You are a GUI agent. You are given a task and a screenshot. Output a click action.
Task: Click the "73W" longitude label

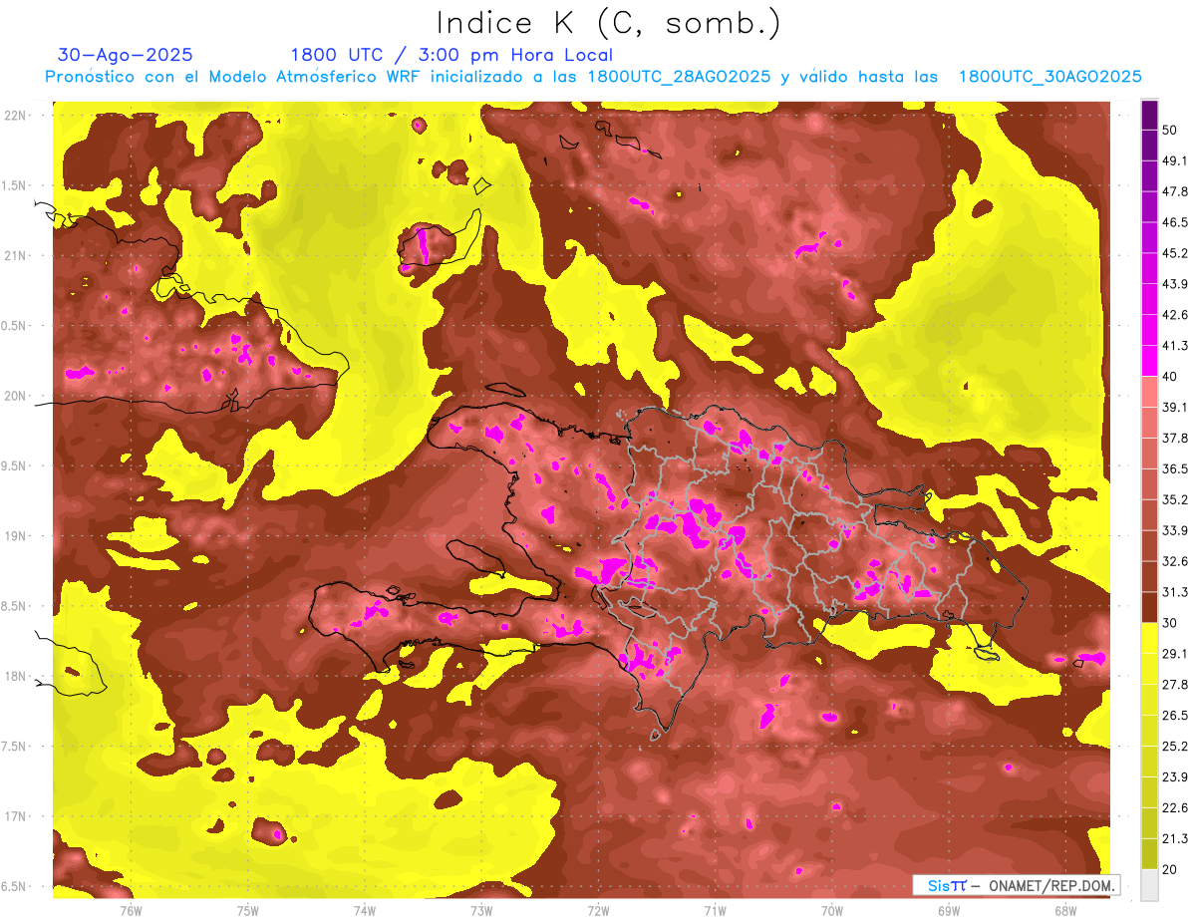[x=481, y=910]
